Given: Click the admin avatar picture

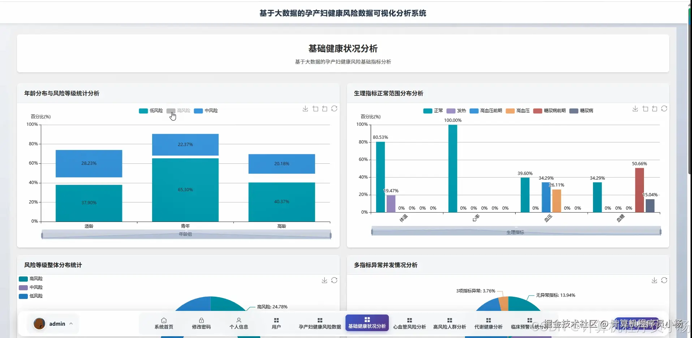Looking at the screenshot, I should click(x=39, y=324).
